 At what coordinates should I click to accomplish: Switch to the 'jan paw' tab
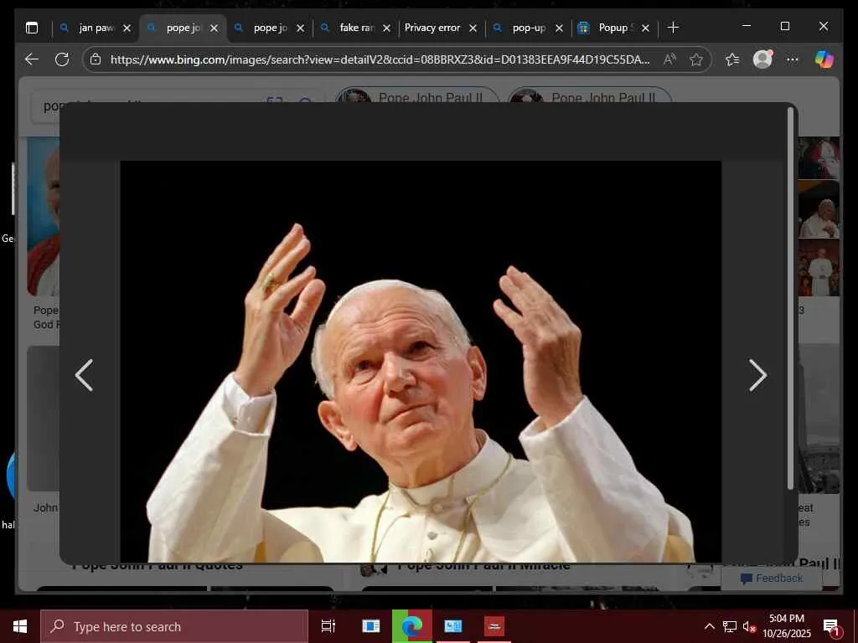[96, 28]
